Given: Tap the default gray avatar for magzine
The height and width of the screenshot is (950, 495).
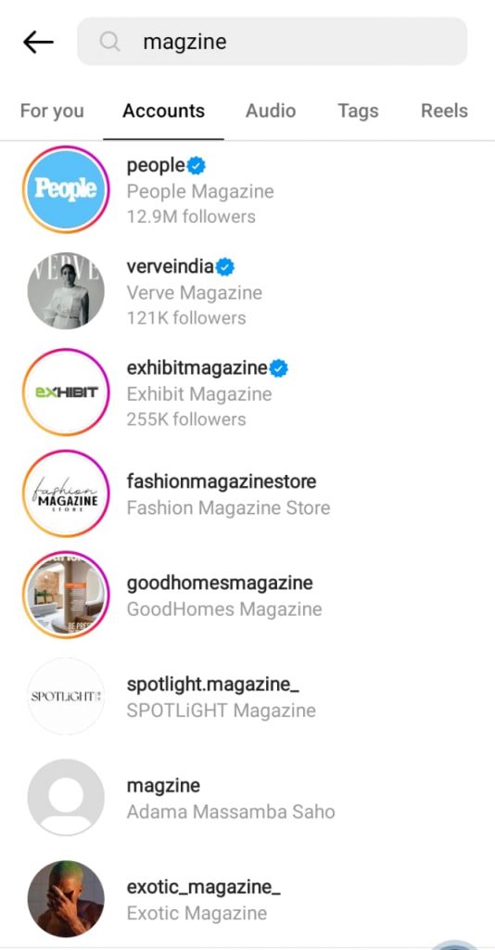Looking at the screenshot, I should click(66, 797).
